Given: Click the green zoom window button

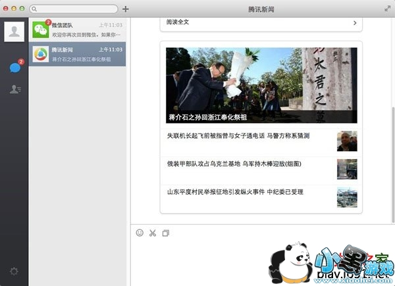Looking at the screenshot, I should tap(22, 9).
